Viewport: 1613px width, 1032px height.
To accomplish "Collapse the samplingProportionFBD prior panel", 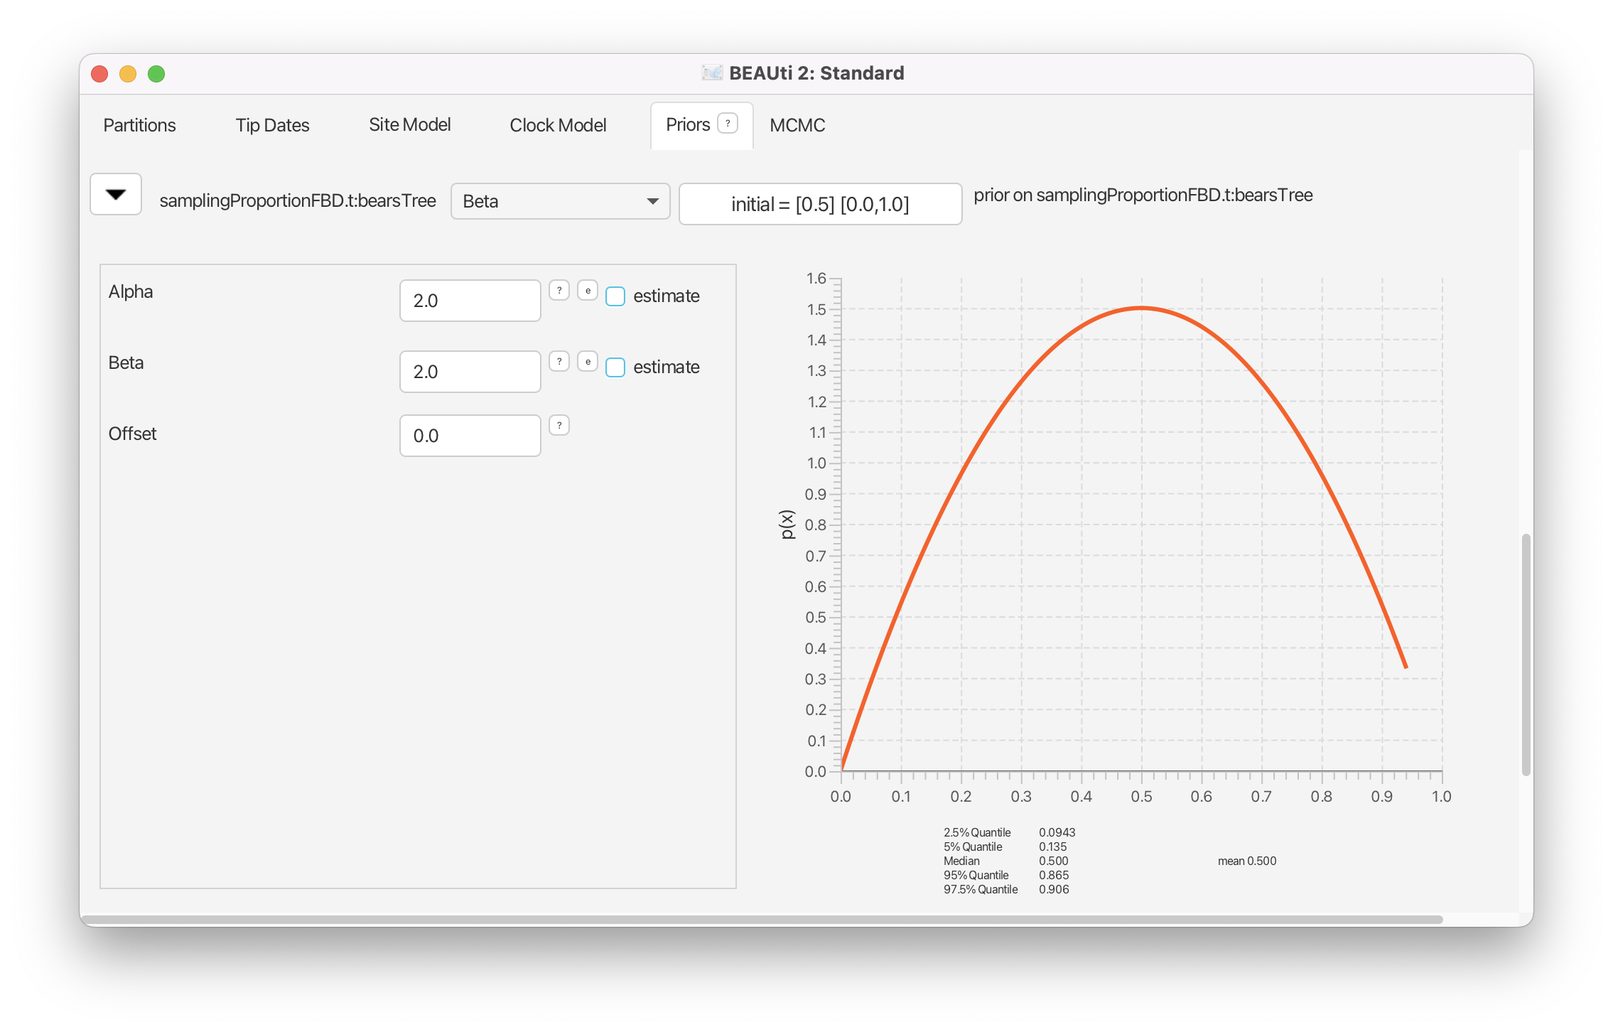I will click(116, 194).
